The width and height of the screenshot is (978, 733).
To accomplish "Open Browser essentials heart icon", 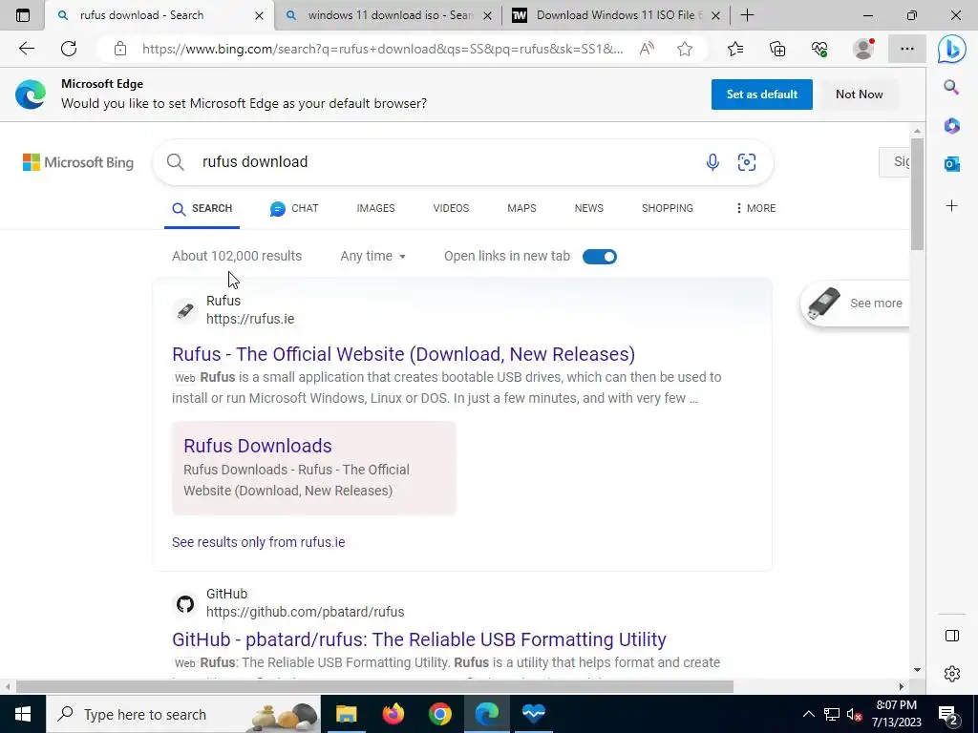I will coord(819,49).
